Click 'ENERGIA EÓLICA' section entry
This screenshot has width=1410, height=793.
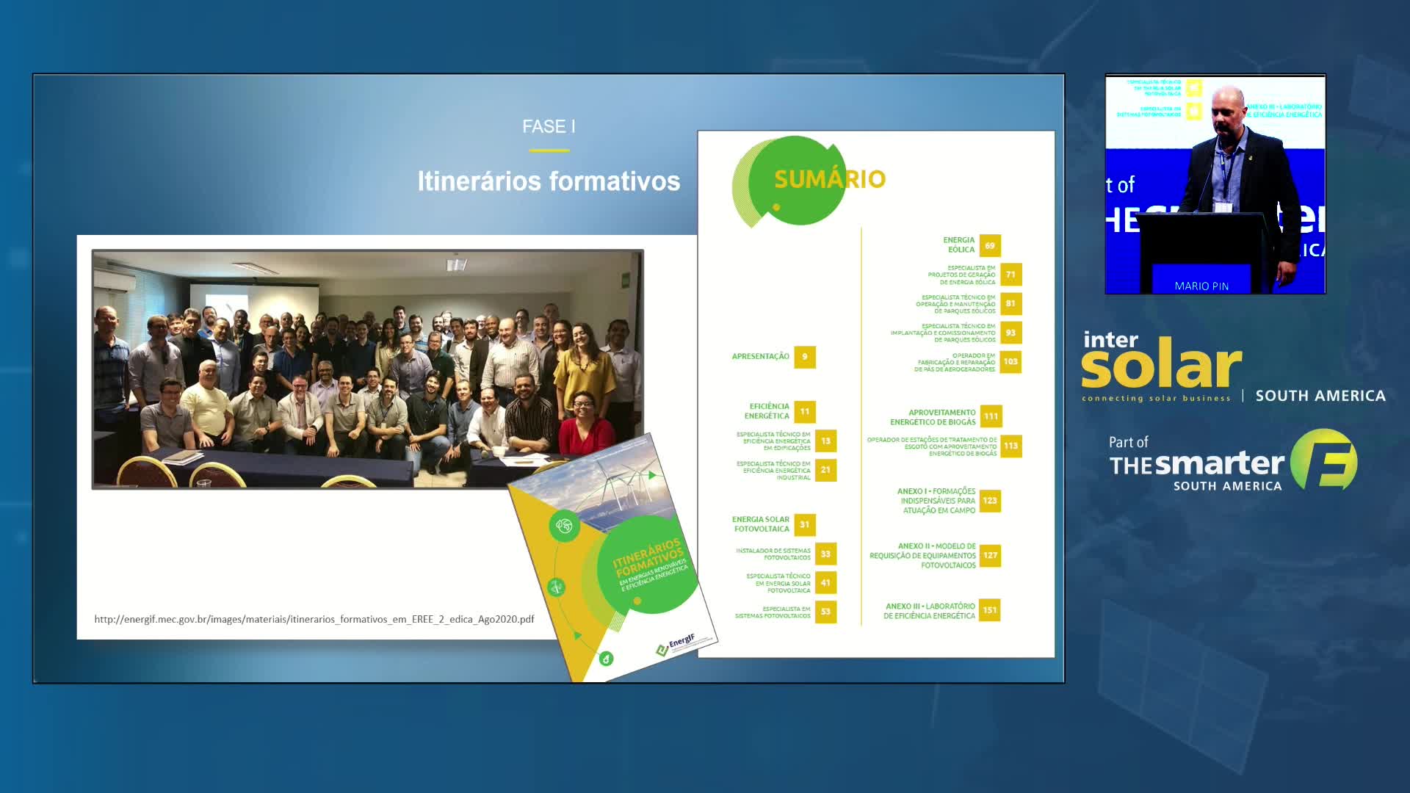coord(959,245)
